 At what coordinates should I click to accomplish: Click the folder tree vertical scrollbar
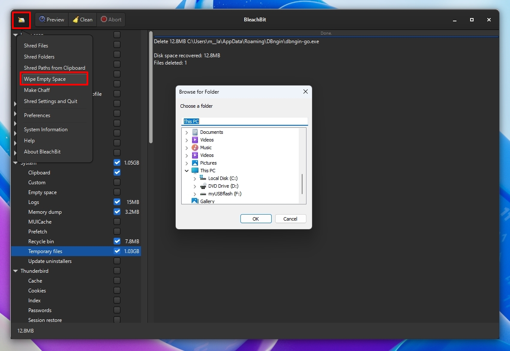302,184
